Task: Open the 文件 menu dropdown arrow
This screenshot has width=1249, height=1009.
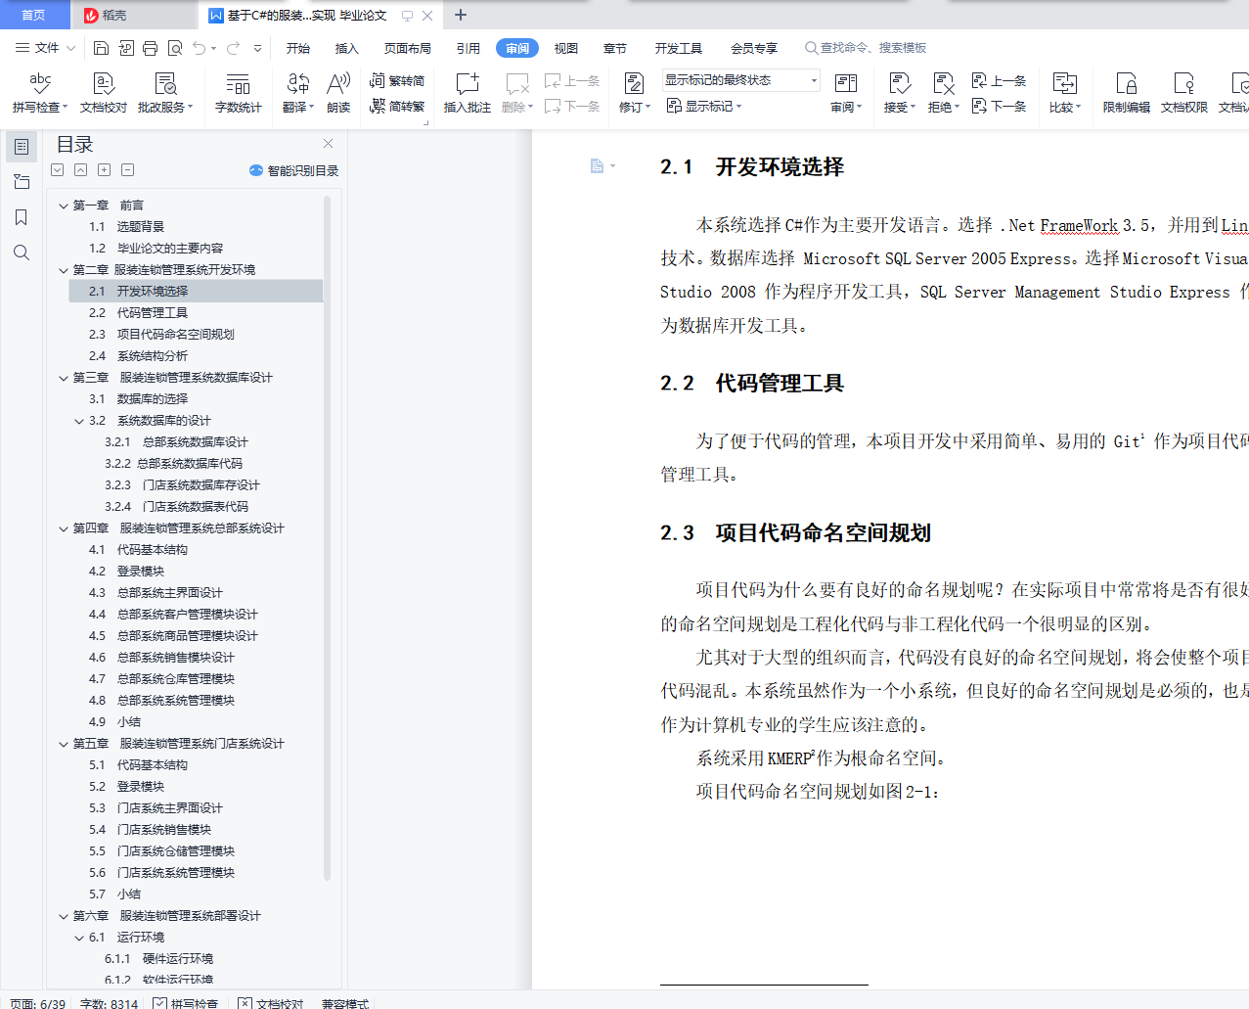Action: pyautogui.click(x=70, y=48)
